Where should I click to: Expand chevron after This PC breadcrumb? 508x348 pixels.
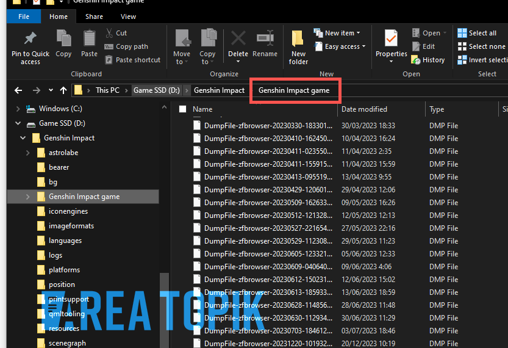(126, 90)
